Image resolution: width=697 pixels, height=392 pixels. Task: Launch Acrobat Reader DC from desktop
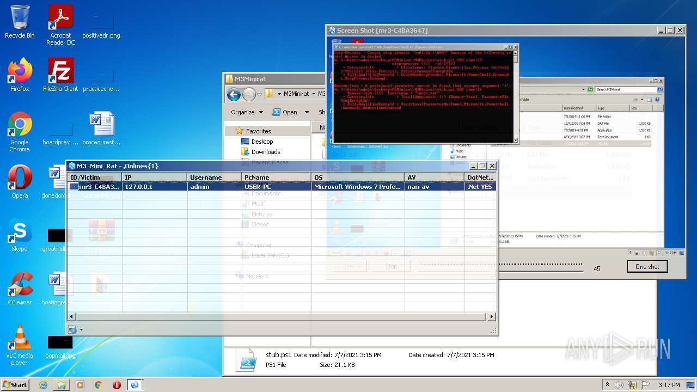[x=60, y=25]
